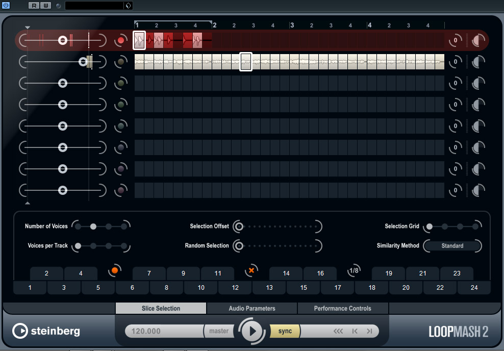The height and width of the screenshot is (351, 504).
Task: Click track 1 volume half-circle knob
Action: 478,40
